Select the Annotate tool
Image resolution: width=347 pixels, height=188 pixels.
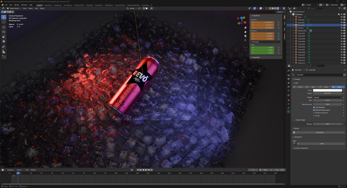click(4, 47)
